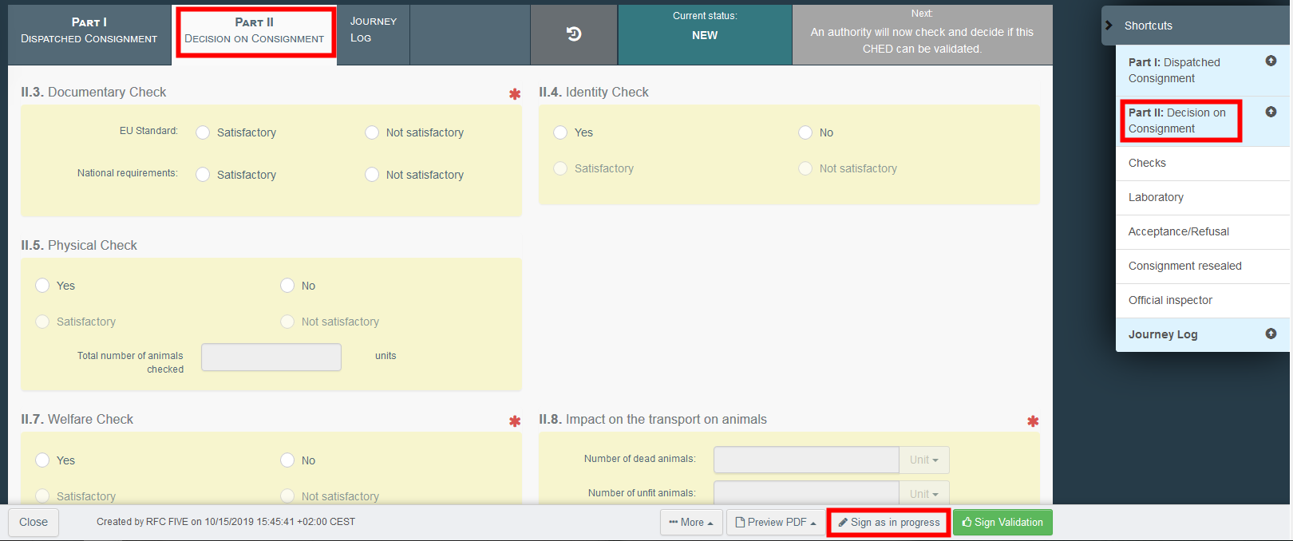This screenshot has width=1293, height=541.
Task: Select Physical Check Not satisfactory option
Action: coord(287,322)
